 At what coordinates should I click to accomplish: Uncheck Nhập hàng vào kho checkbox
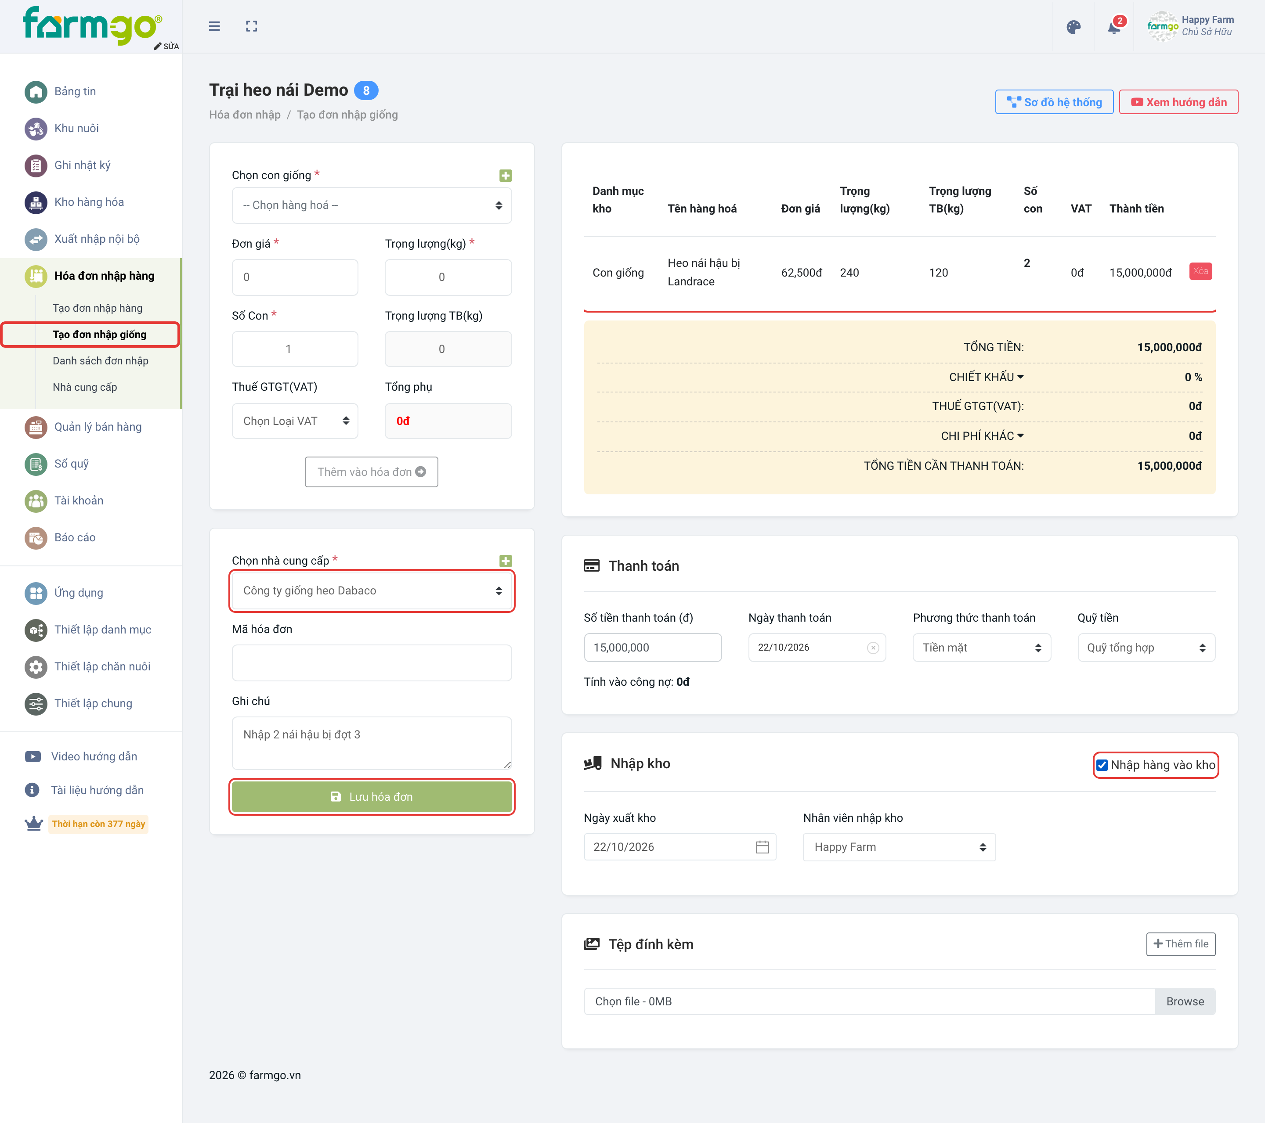click(x=1102, y=765)
